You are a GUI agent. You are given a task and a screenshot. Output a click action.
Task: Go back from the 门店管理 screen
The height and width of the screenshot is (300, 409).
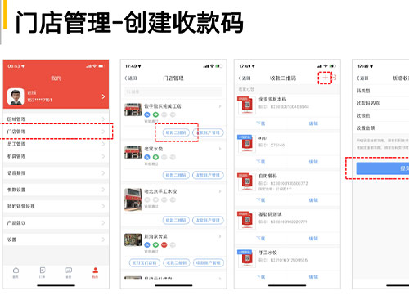[x=131, y=78]
